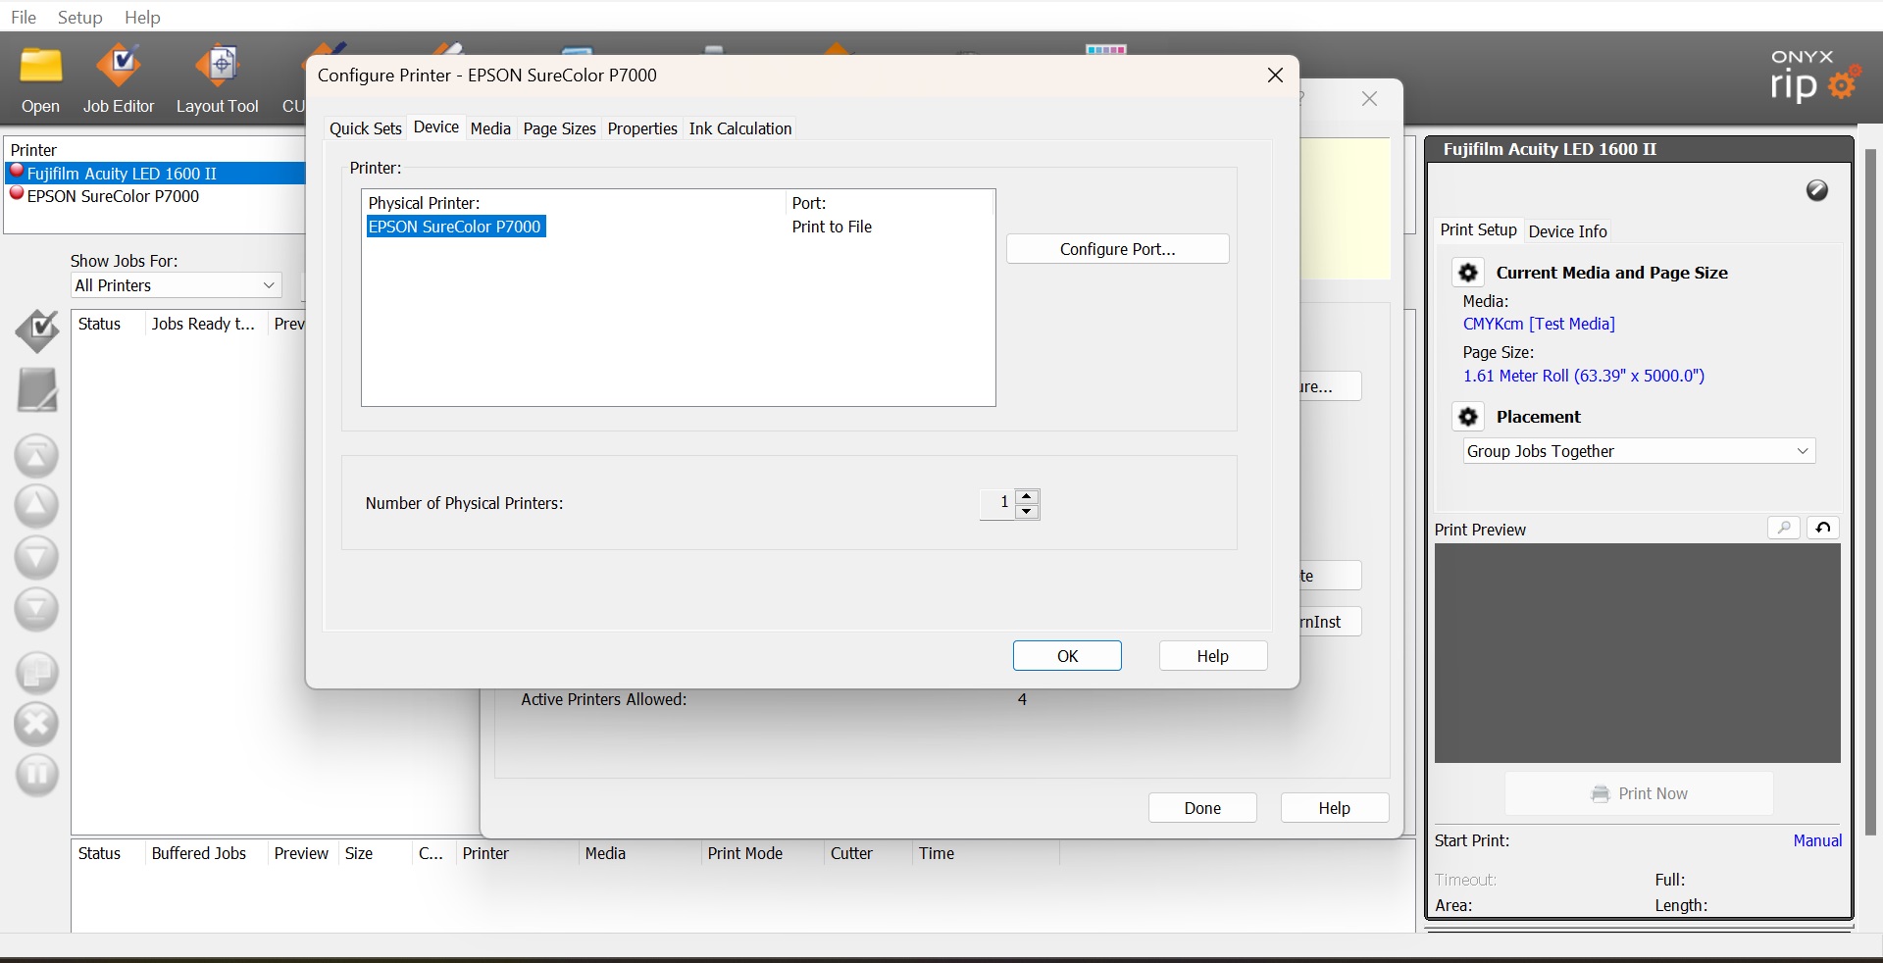Switch to the Ink Calculation tab
Image resolution: width=1883 pixels, height=963 pixels.
coord(740,128)
